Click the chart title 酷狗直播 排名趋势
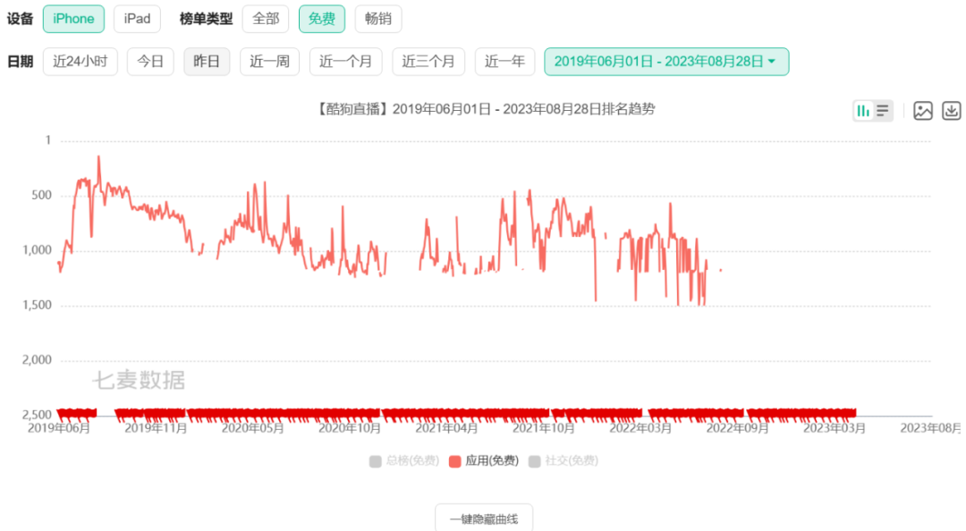The height and width of the screenshot is (531, 966). point(484,110)
